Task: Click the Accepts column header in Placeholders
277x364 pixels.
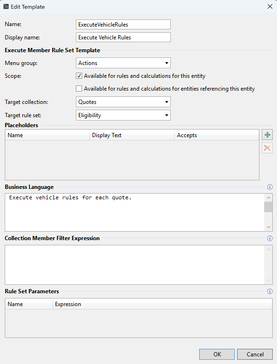Action: [216, 135]
